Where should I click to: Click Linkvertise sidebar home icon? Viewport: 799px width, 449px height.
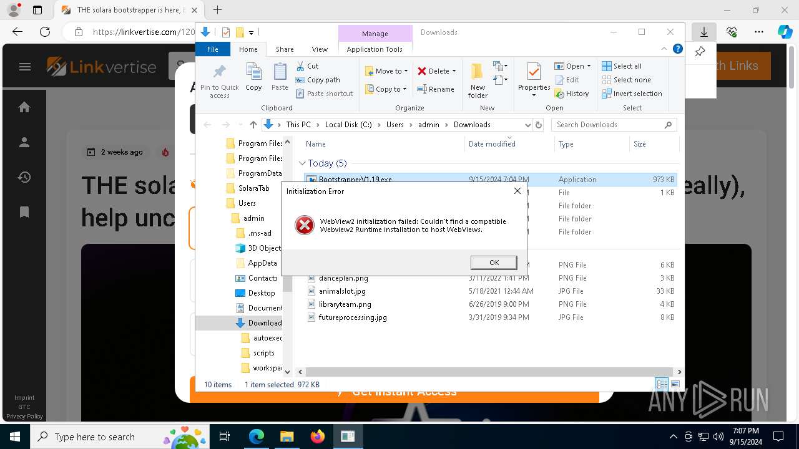[x=24, y=107]
